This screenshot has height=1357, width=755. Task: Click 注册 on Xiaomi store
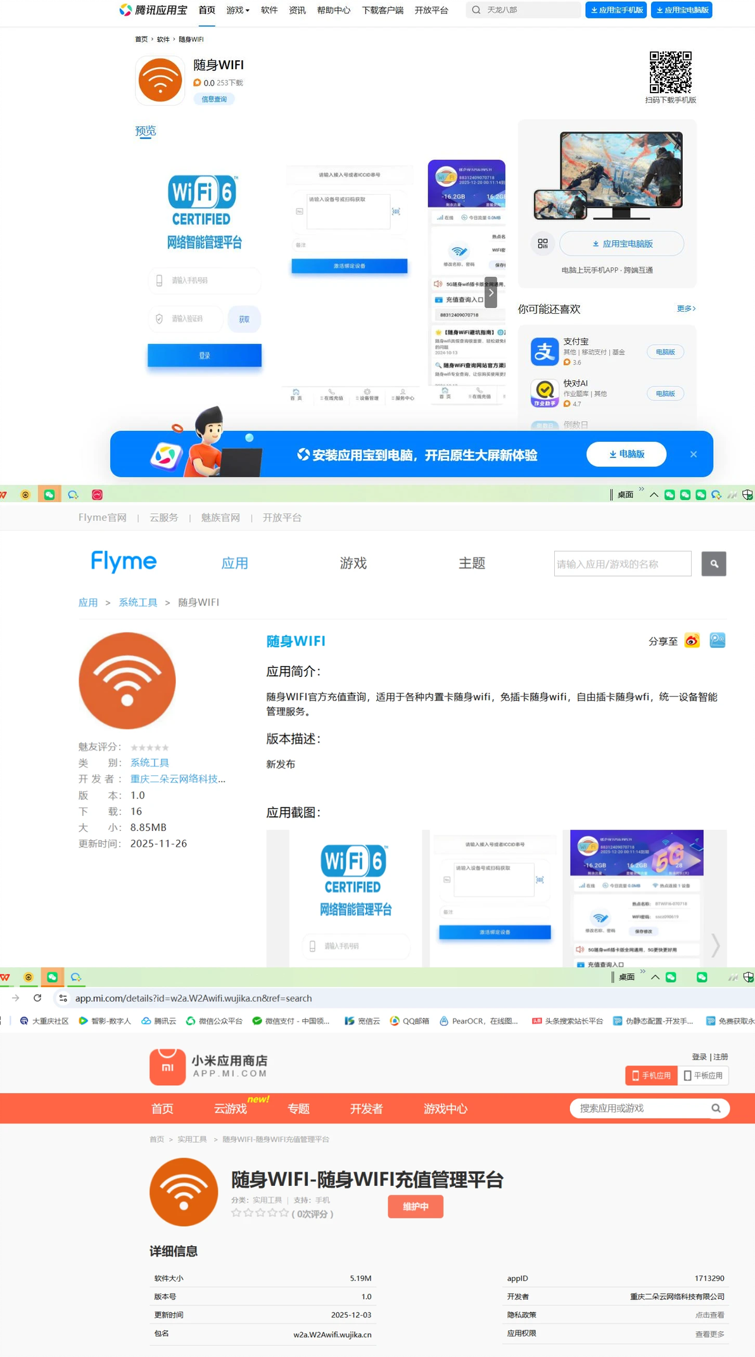click(721, 1057)
